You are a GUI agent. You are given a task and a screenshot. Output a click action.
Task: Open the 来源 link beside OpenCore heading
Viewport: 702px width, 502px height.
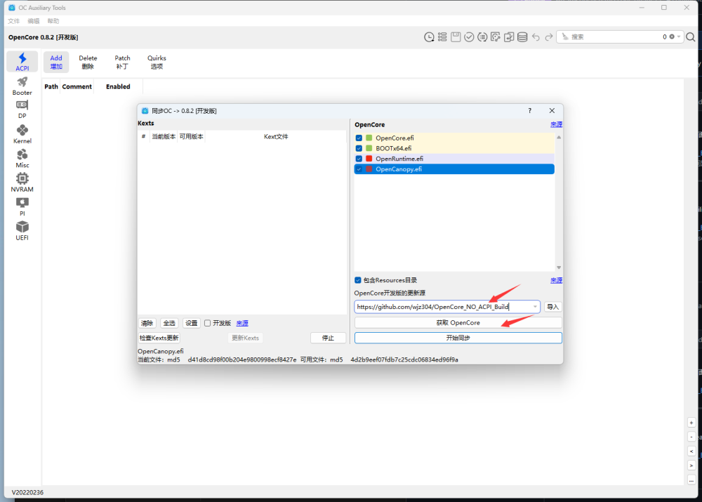coord(556,124)
